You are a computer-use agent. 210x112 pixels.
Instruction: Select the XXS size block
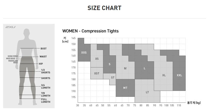[84, 53]
